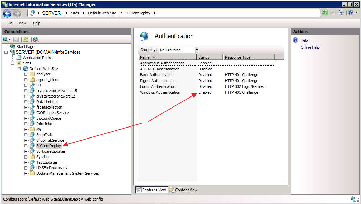The image size is (361, 204).
Task: Click the analyzer folder icon
Action: coord(32,74)
